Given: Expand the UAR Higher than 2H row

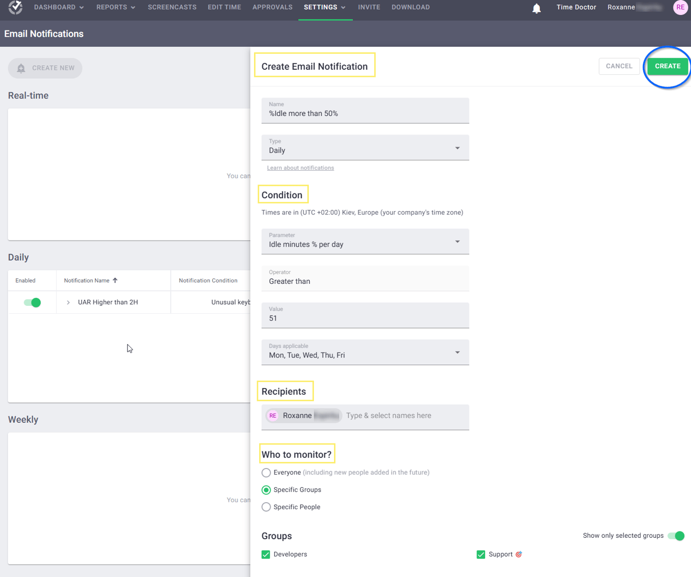Looking at the screenshot, I should click(x=68, y=302).
